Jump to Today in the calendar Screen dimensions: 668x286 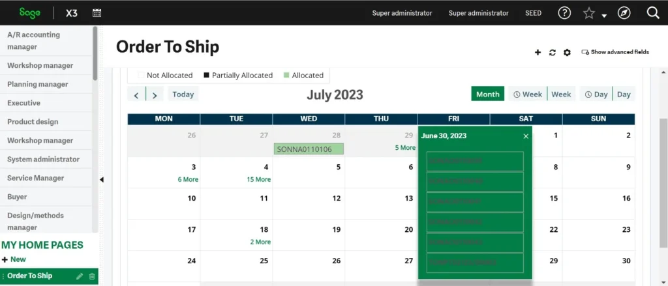tap(183, 94)
